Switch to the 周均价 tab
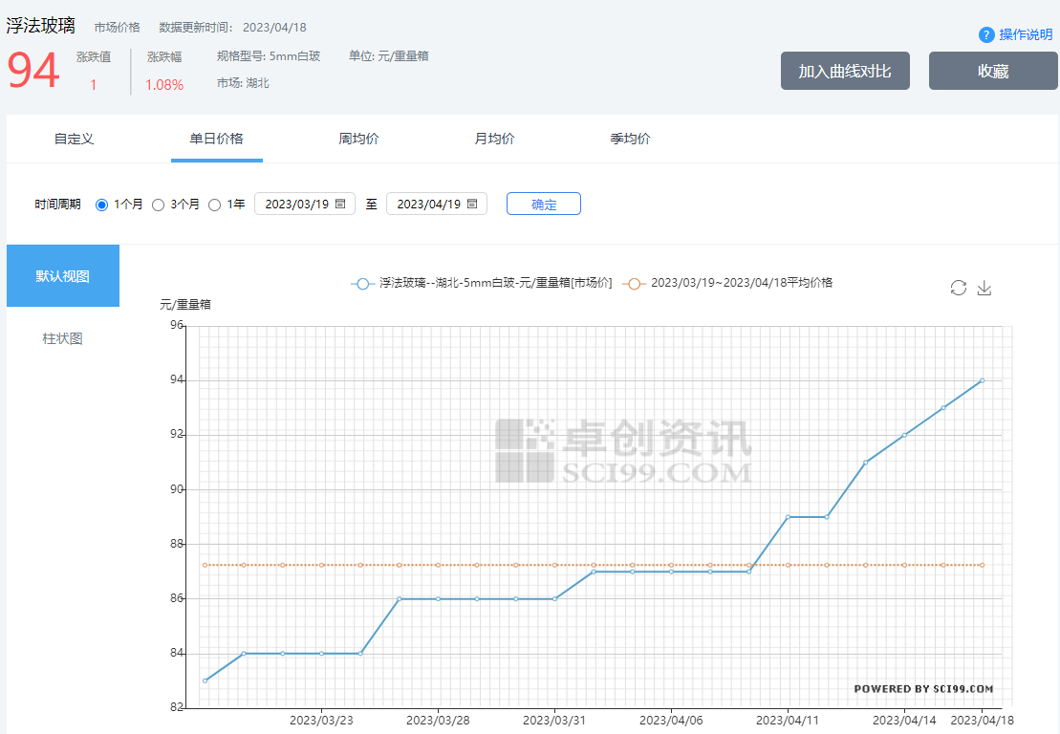This screenshot has width=1060, height=734. pyautogui.click(x=358, y=139)
